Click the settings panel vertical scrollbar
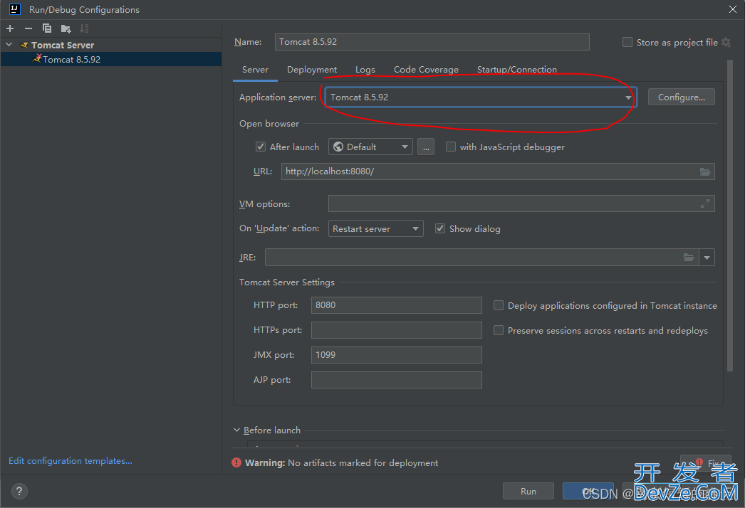Image resolution: width=745 pixels, height=508 pixels. point(730,216)
